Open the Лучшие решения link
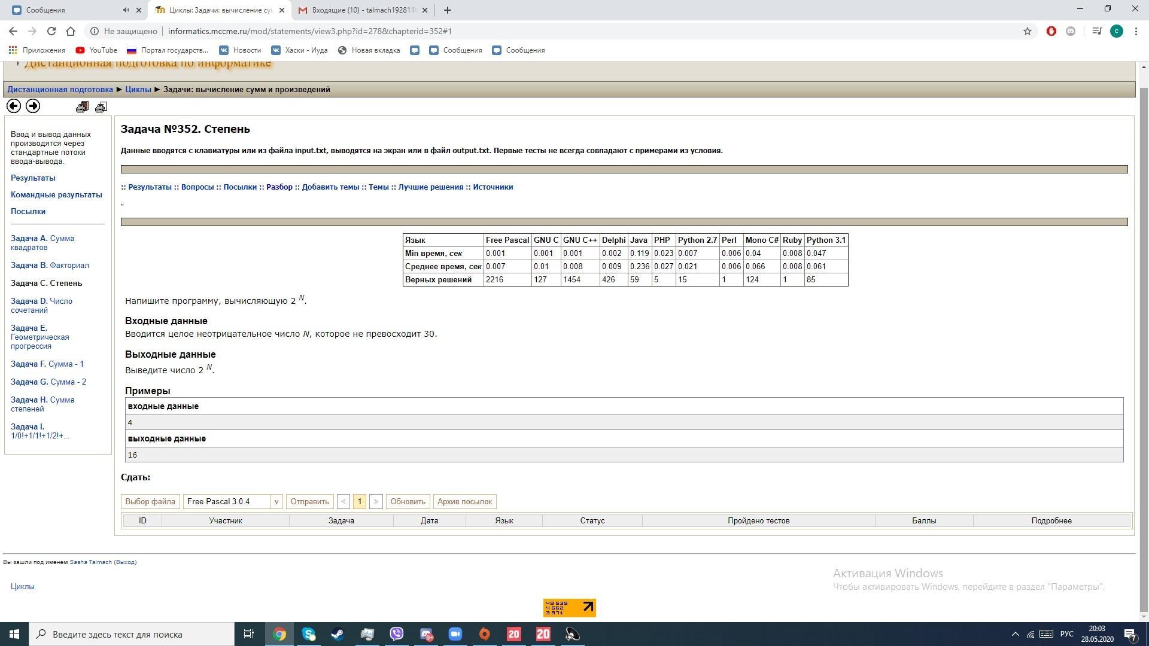 click(x=430, y=187)
